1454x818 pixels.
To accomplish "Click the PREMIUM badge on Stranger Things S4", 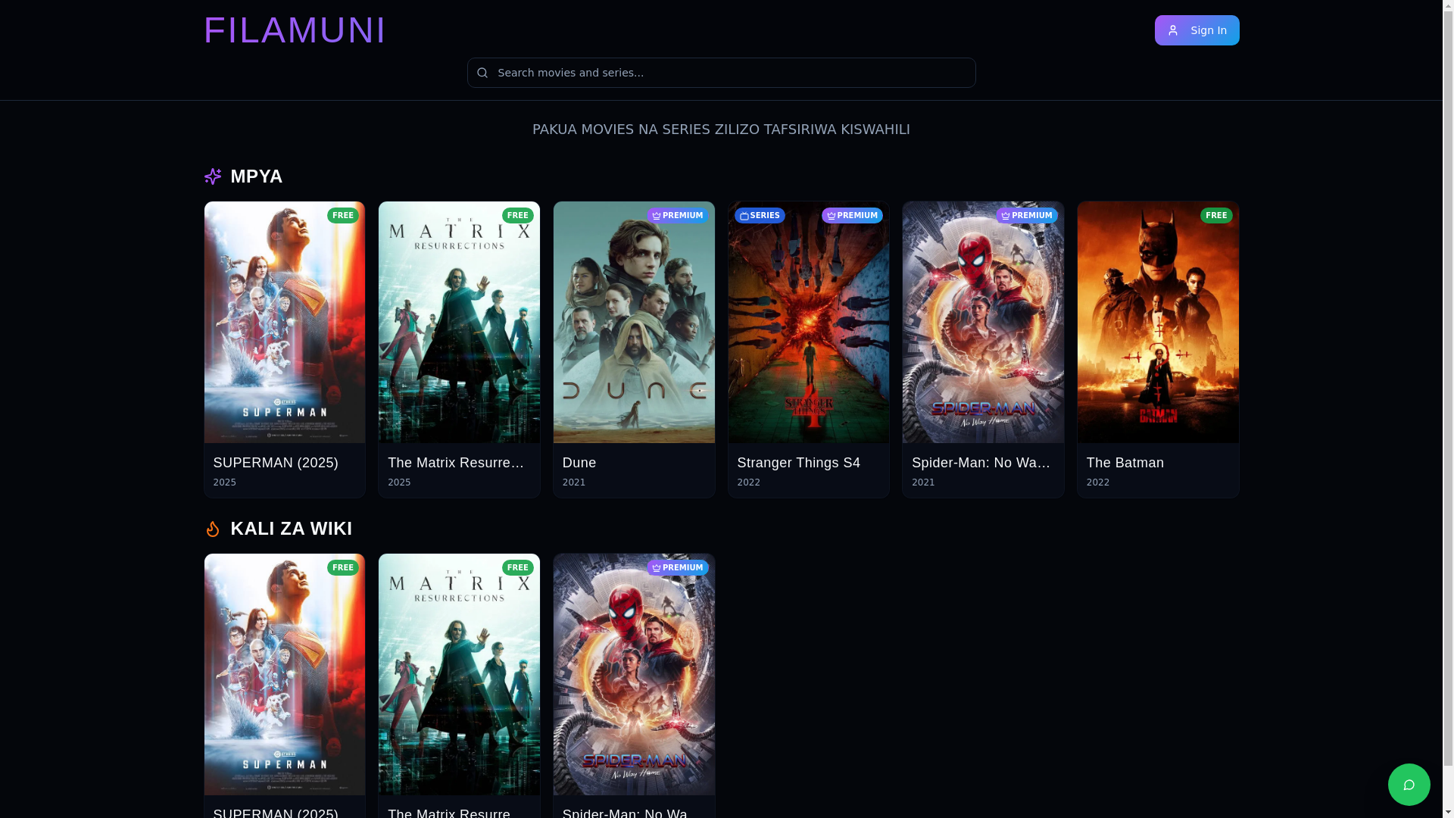I will 852,215.
